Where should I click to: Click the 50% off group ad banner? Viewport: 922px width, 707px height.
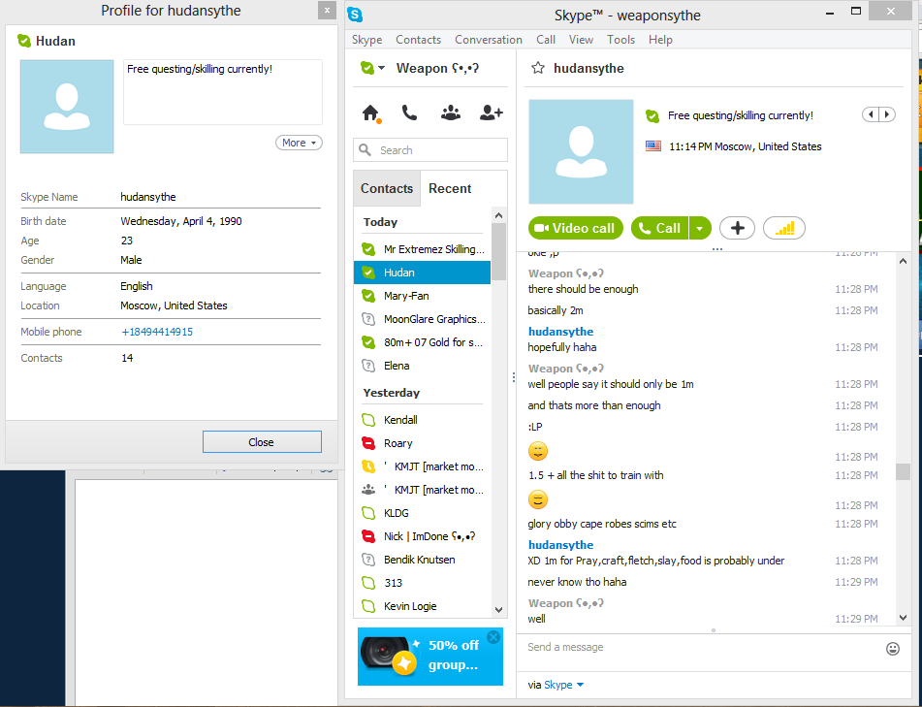(430, 657)
